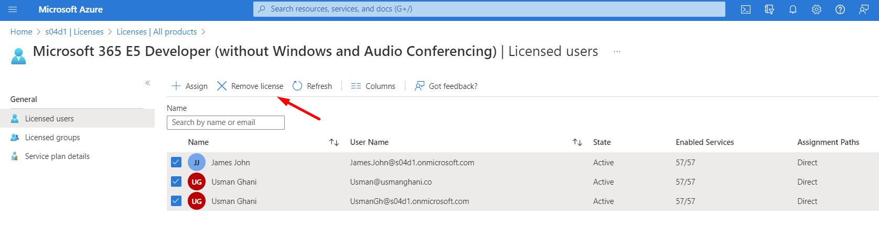Screen dimensions: 879x227
Task: Click the Refresh circular arrow icon
Action: coord(297,86)
